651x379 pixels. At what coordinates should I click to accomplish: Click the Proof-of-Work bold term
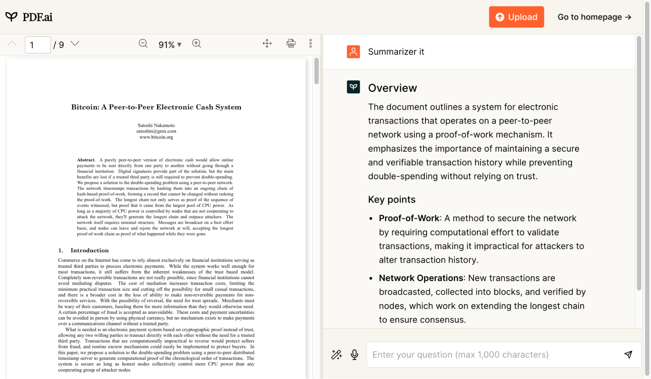(409, 218)
